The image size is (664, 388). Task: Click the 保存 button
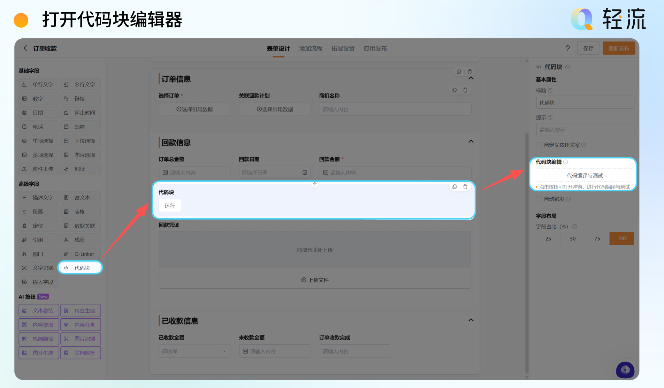pyautogui.click(x=588, y=48)
